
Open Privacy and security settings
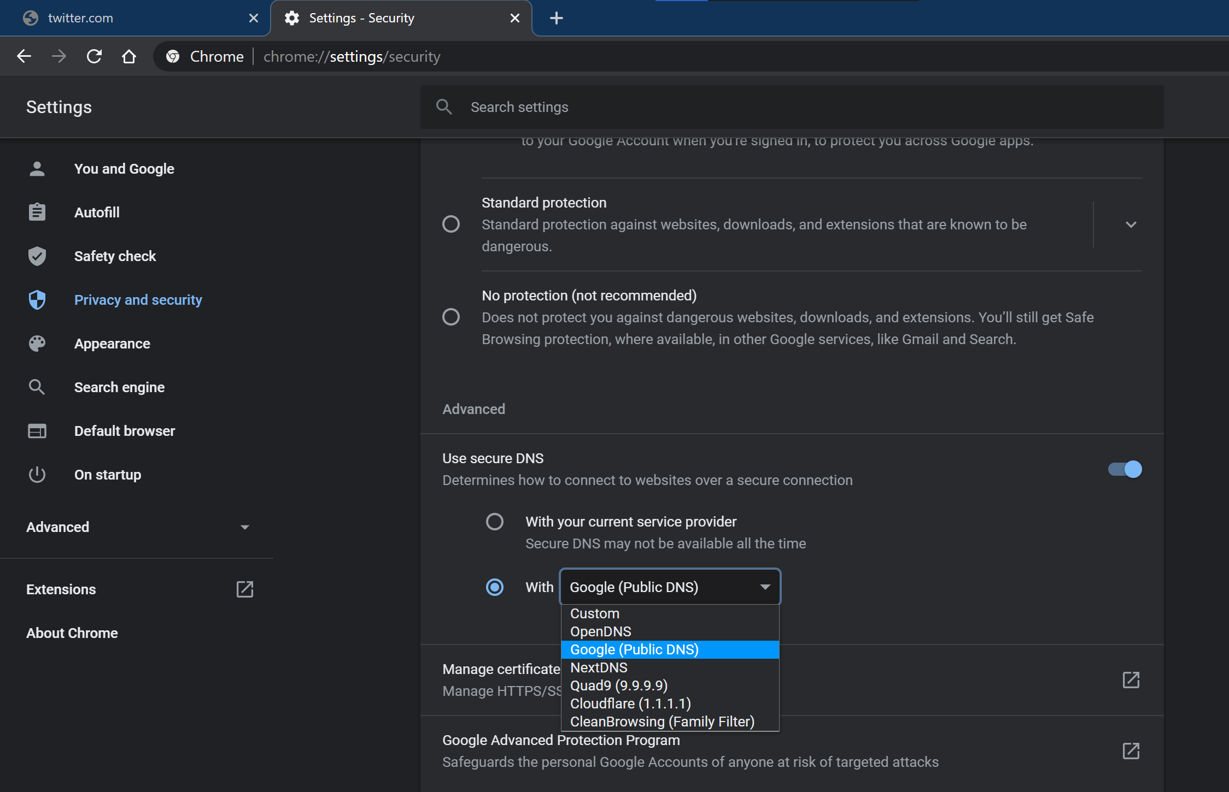pyautogui.click(x=138, y=300)
